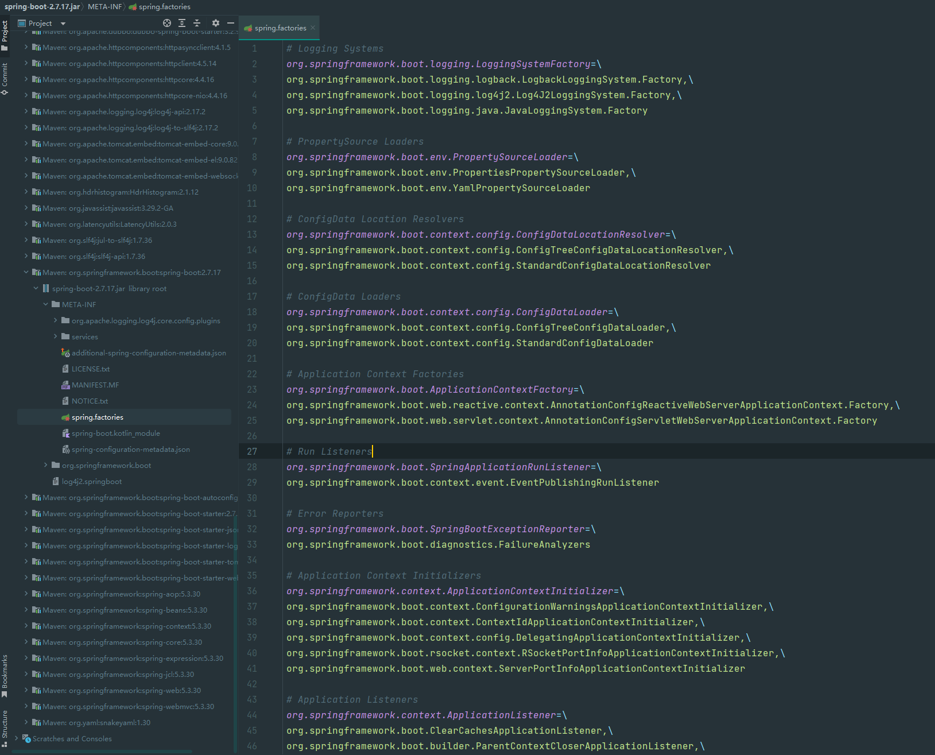Image resolution: width=935 pixels, height=755 pixels.
Task: Click the Select Opened File locate icon
Action: coord(167,23)
